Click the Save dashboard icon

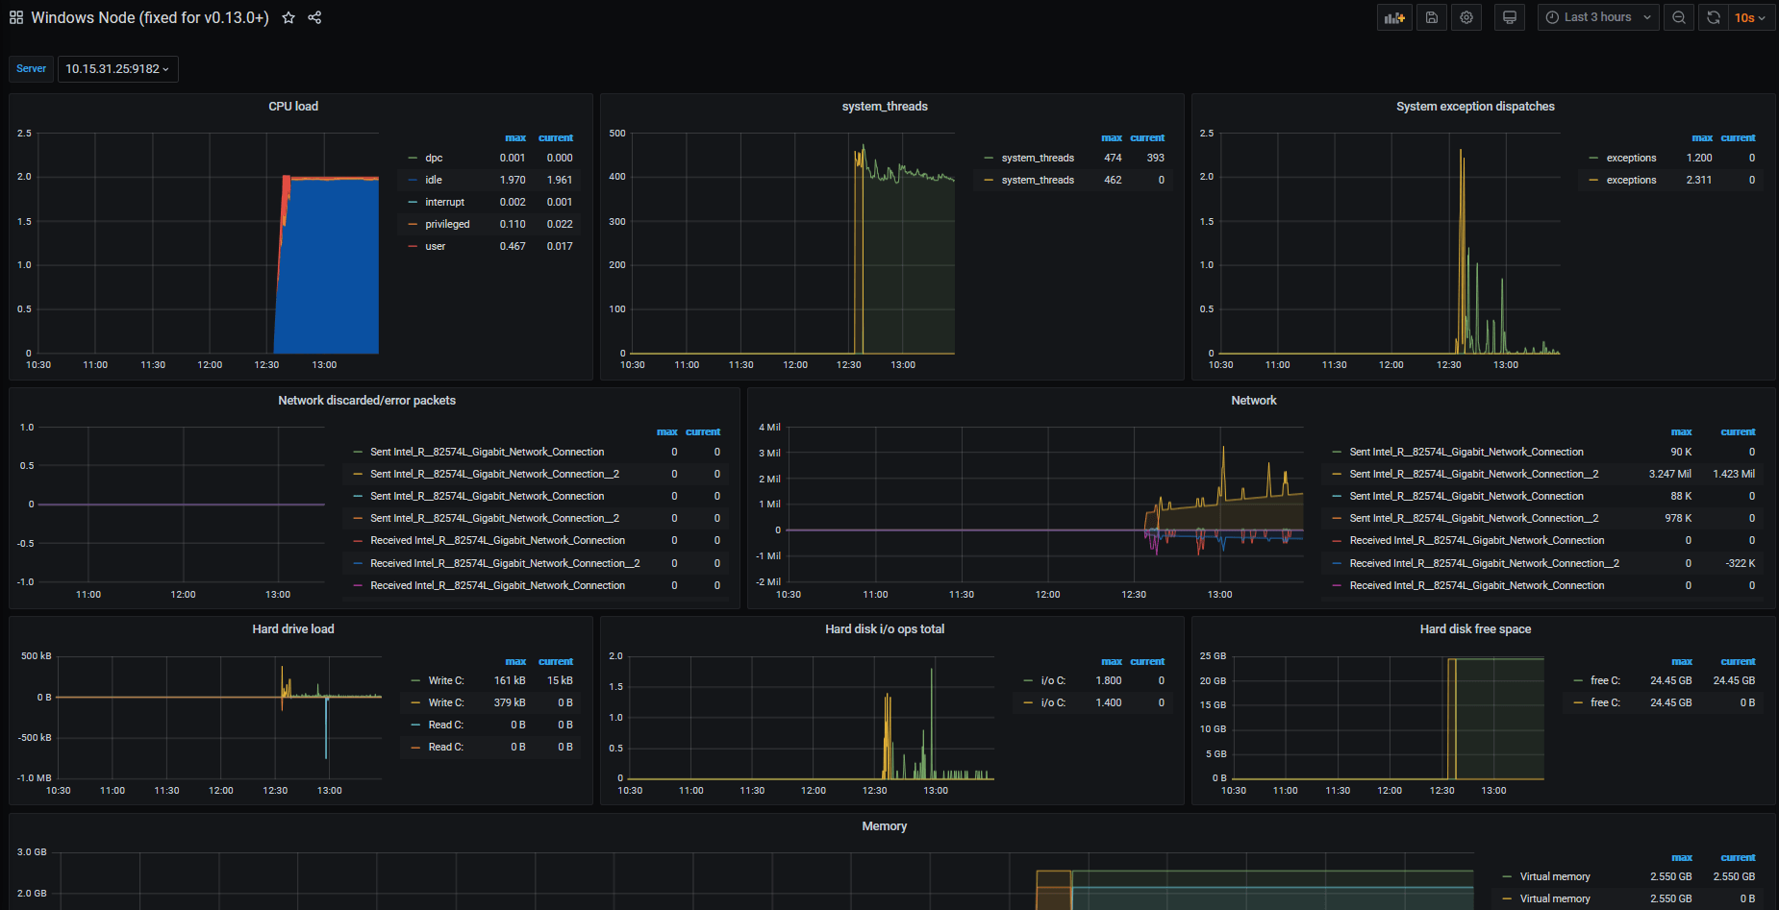[1431, 16]
